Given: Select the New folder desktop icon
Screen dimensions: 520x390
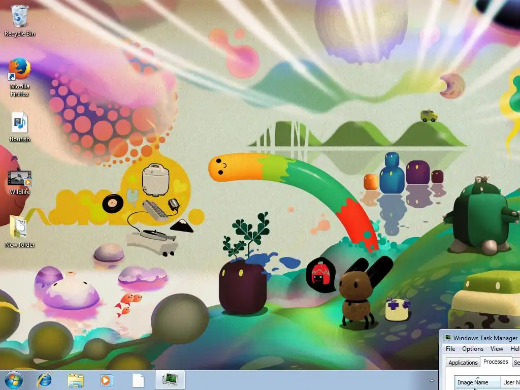Looking at the screenshot, I should (20, 232).
